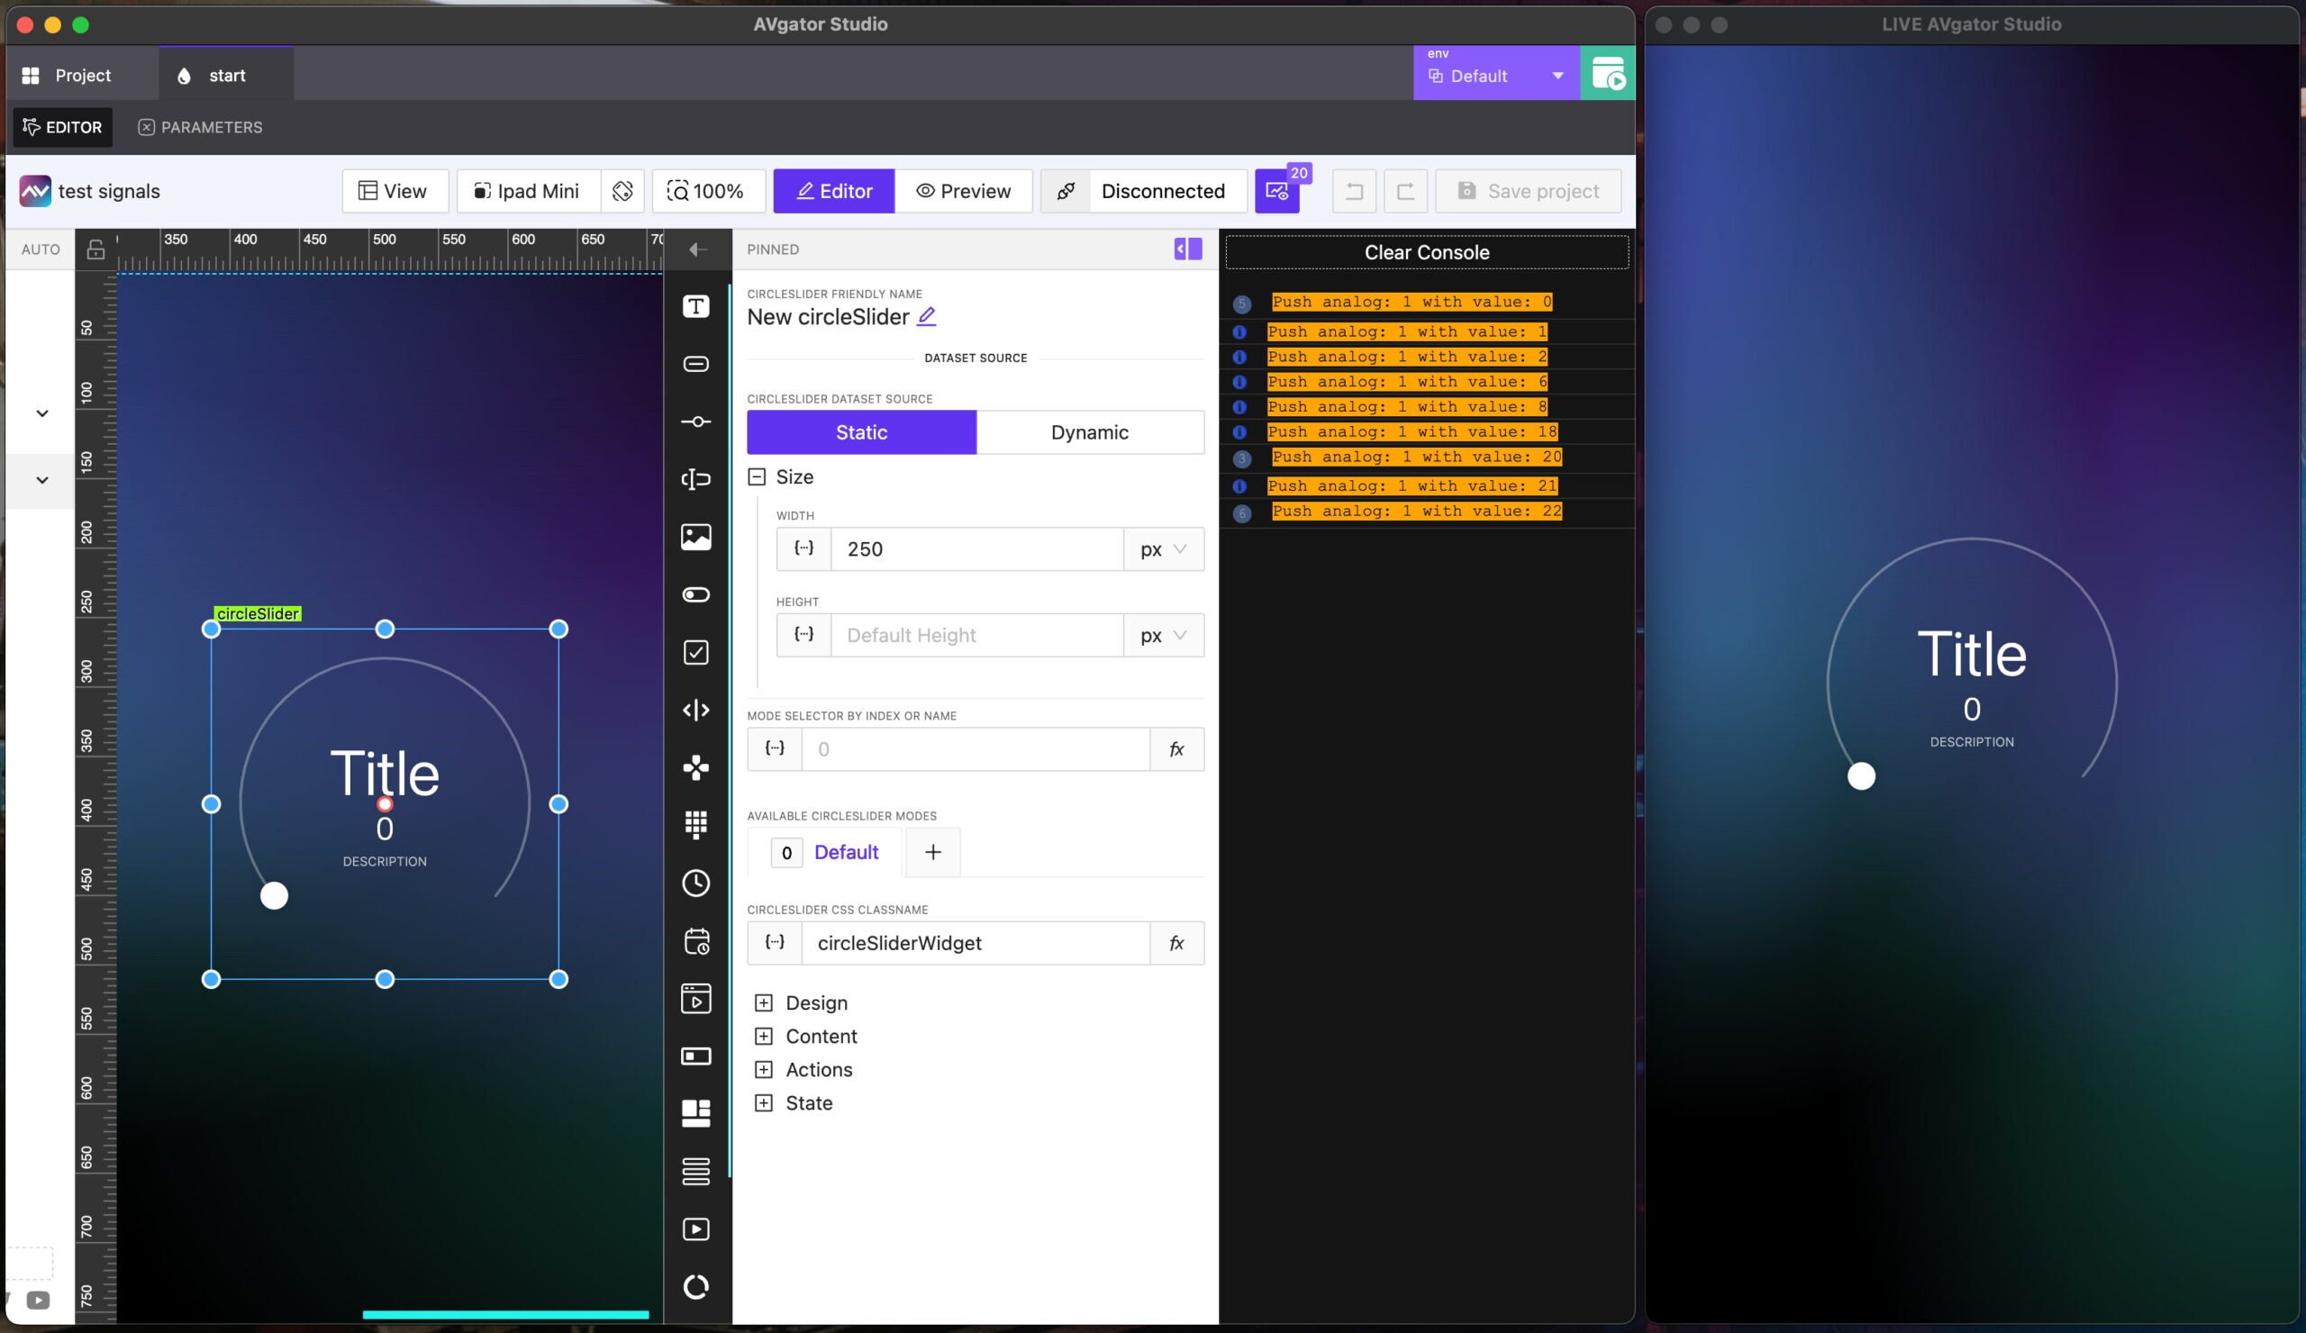This screenshot has height=1333, width=2306.
Task: Toggle the toggle-switch widget in the toolbar
Action: (x=695, y=594)
